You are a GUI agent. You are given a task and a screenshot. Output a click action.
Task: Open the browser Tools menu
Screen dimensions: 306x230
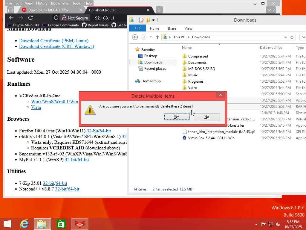tap(76, 3)
